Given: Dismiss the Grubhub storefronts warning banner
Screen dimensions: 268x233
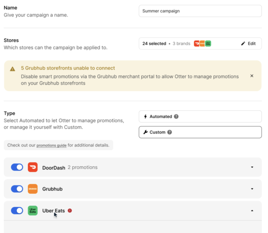Looking at the screenshot, I should [252, 76].
